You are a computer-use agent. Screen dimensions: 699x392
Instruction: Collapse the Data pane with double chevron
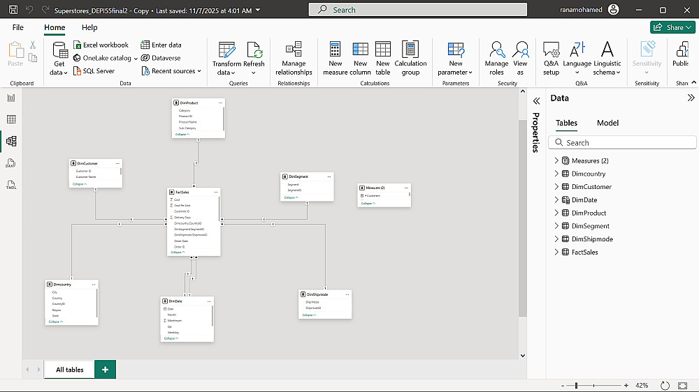point(691,98)
